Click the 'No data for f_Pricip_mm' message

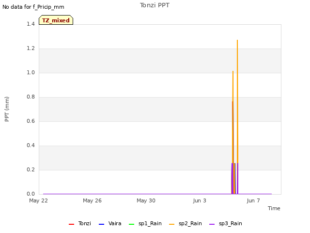tap(33, 7)
